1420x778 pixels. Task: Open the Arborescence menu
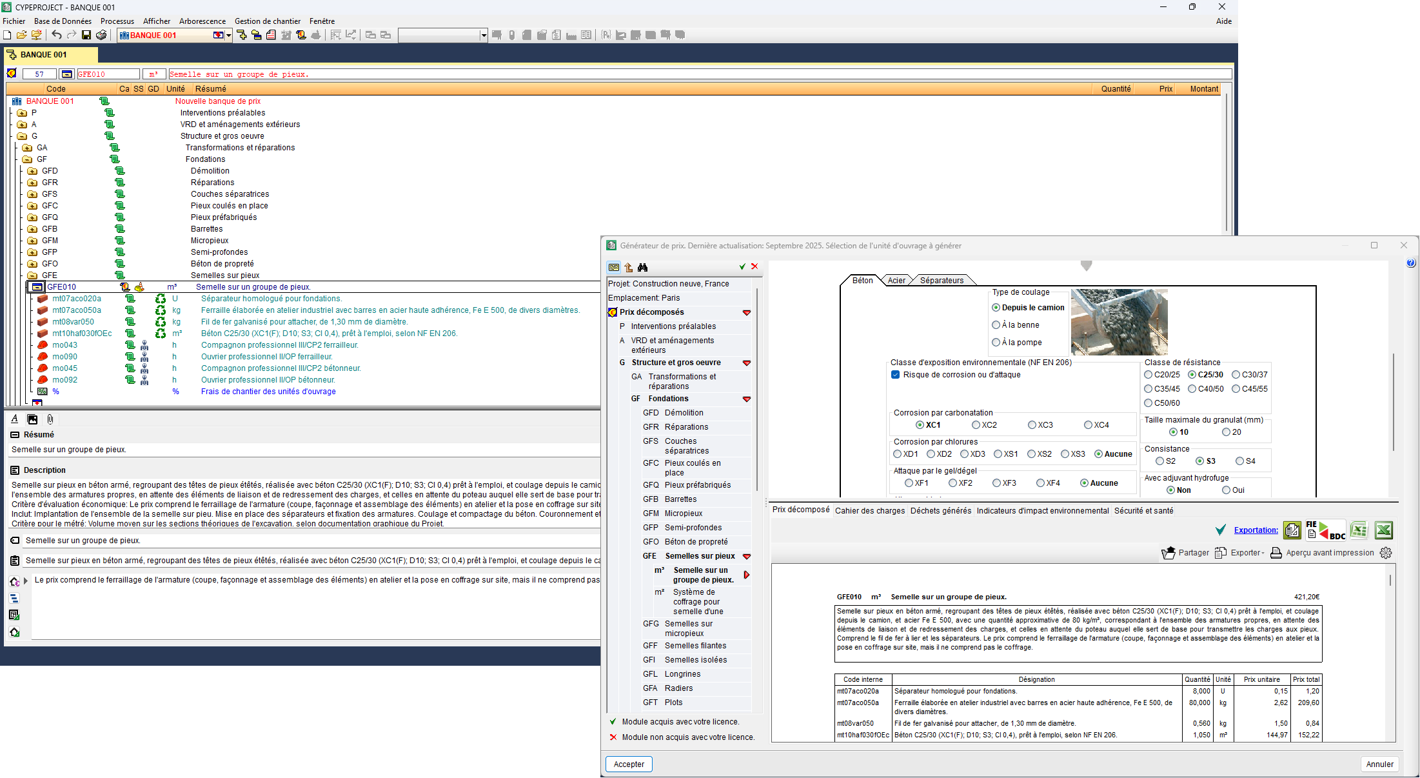click(202, 21)
